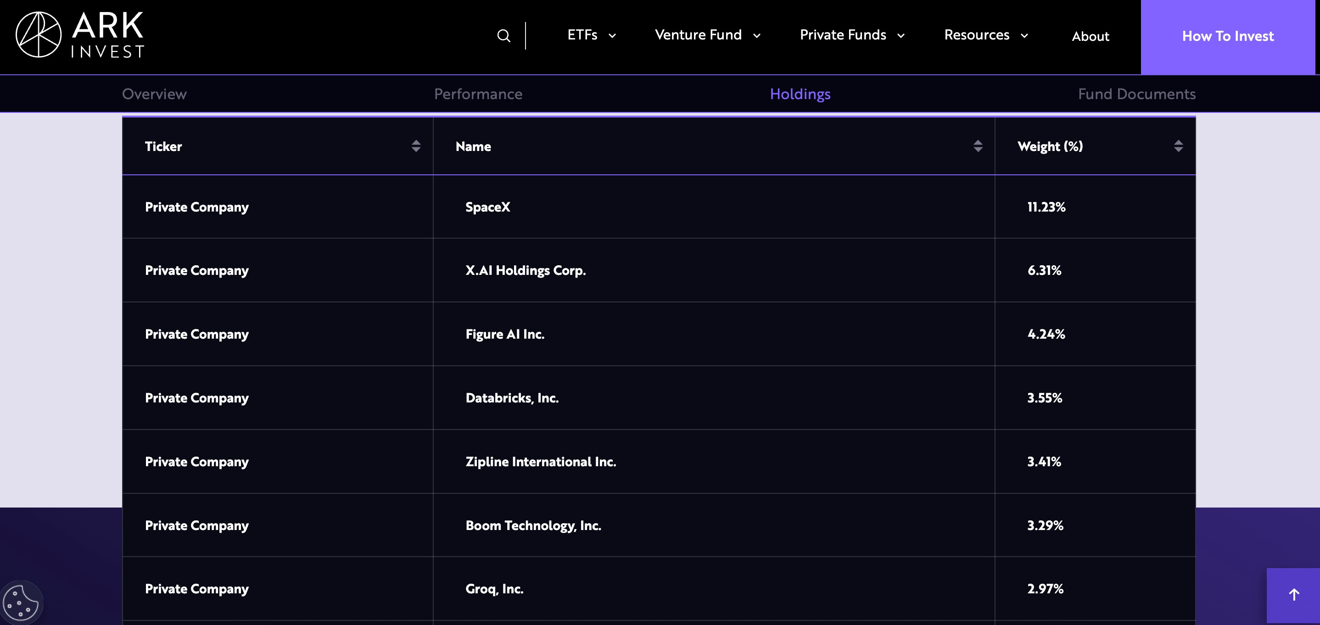Click the SpaceX holding row

click(x=487, y=207)
